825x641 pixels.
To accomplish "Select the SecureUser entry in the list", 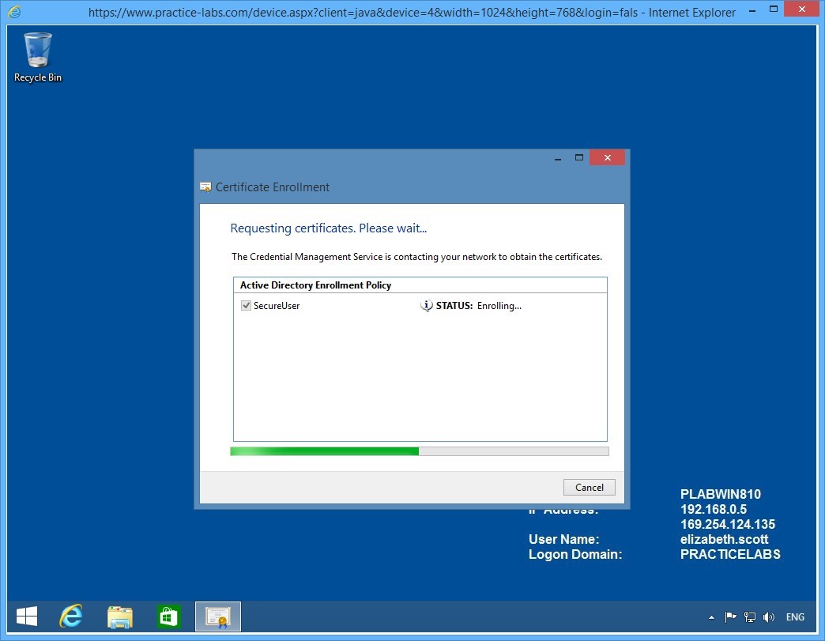I will 277,305.
